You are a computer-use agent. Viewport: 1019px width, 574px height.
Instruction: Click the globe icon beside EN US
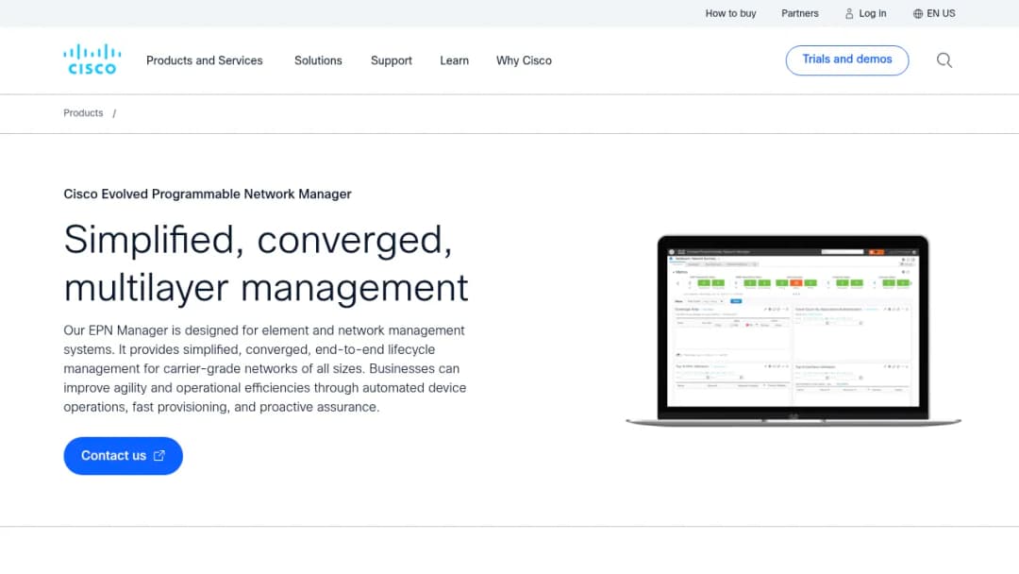918,13
